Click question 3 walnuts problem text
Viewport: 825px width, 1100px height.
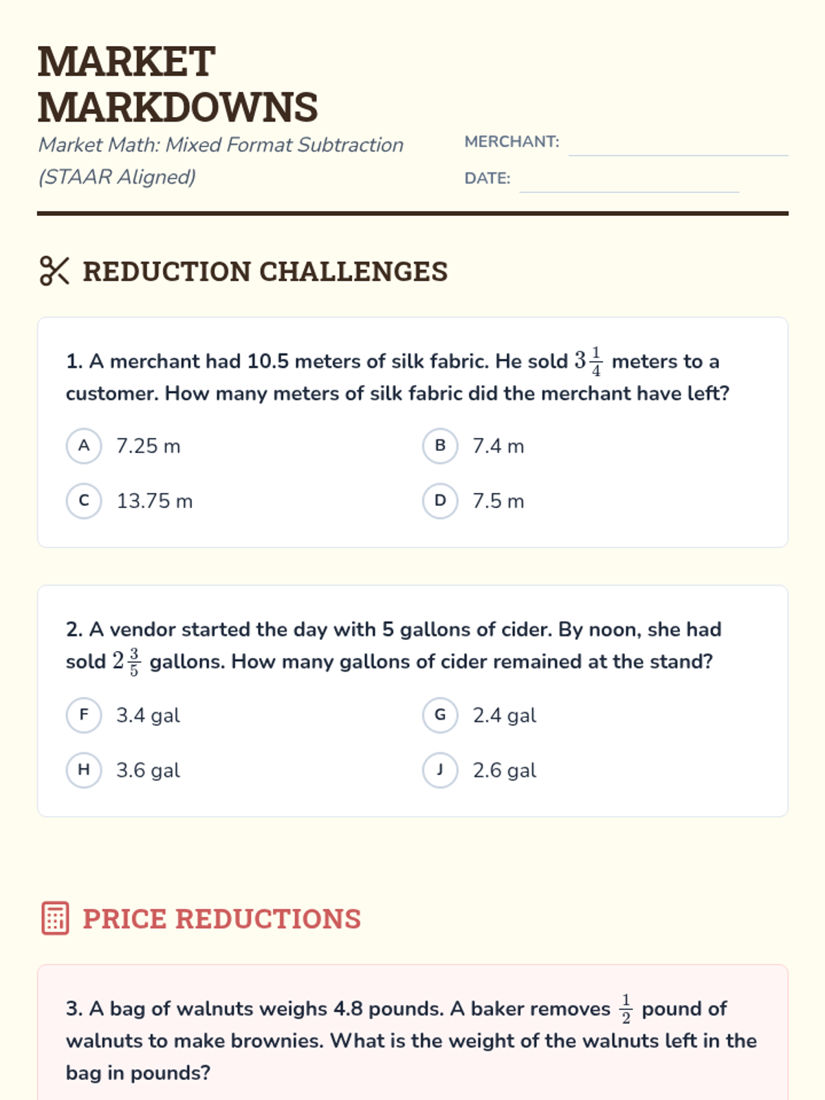[411, 1040]
